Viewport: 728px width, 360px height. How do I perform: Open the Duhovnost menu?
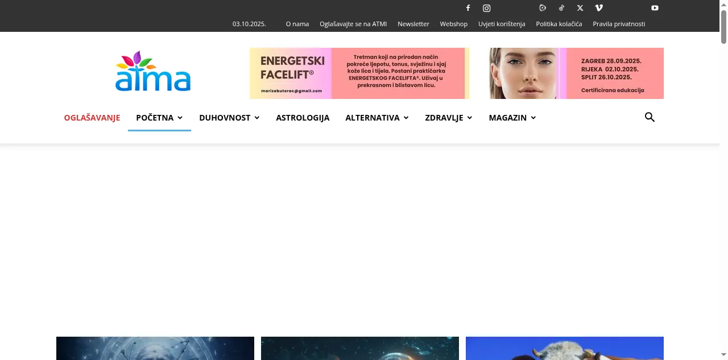click(225, 118)
